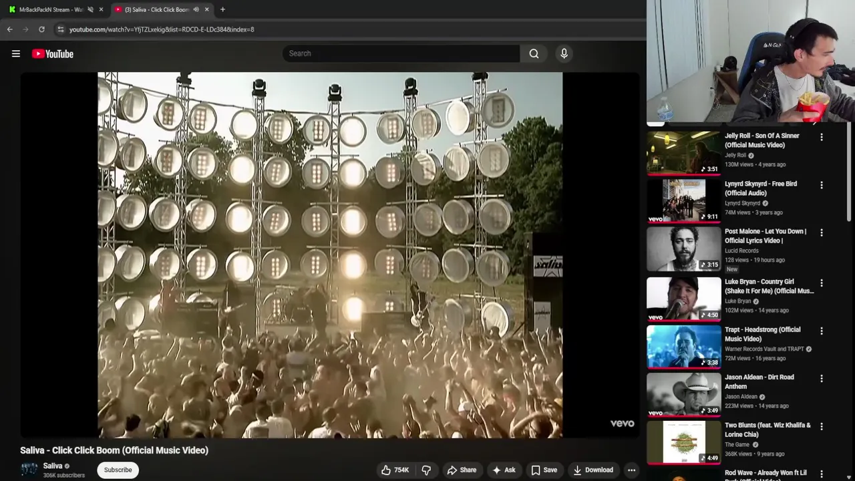Image resolution: width=855 pixels, height=481 pixels.
Task: Open Trapt Headstrong thumbnail
Action: [683, 346]
